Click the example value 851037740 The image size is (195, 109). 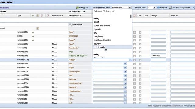[73, 36]
